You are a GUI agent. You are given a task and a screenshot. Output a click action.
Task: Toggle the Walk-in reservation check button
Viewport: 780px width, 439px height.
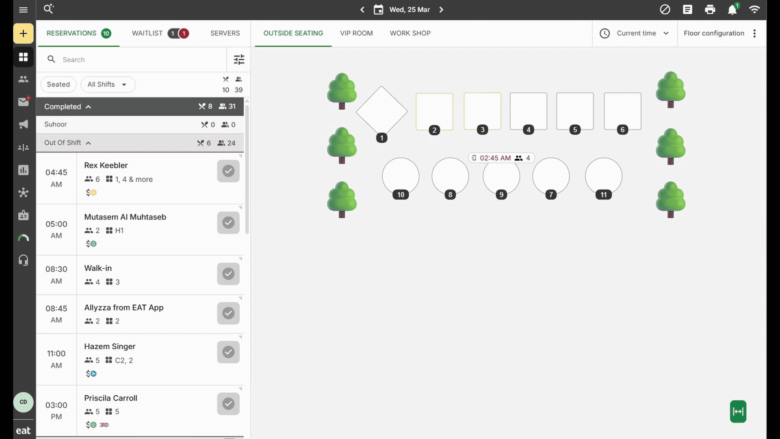[x=228, y=274]
